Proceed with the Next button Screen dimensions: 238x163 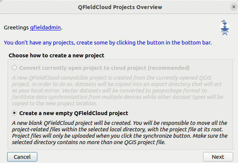[x=218, y=157]
